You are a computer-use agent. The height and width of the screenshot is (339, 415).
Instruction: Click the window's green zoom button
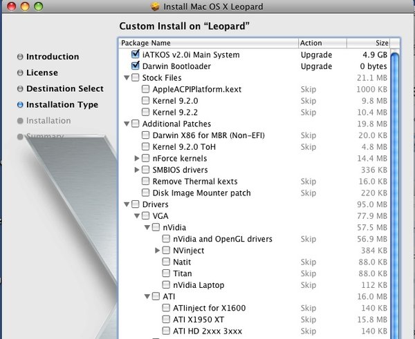38,6
